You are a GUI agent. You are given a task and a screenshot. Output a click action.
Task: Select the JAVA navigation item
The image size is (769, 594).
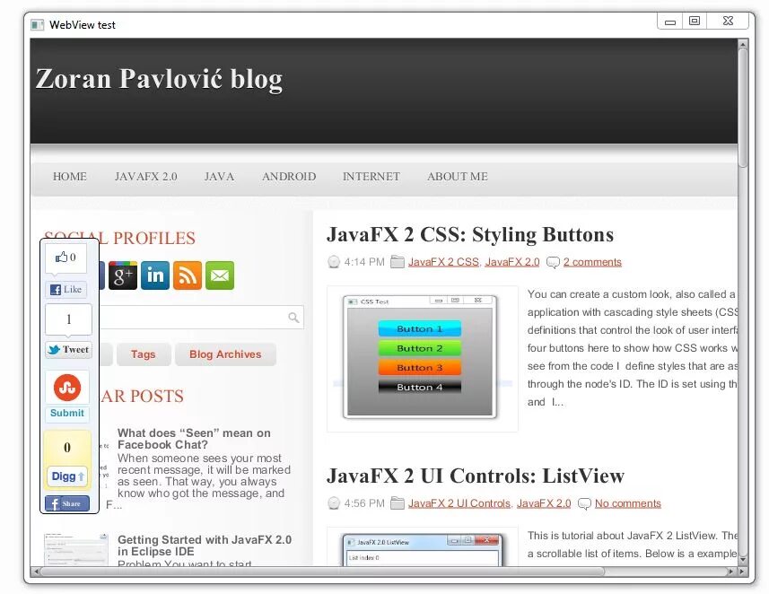point(219,177)
